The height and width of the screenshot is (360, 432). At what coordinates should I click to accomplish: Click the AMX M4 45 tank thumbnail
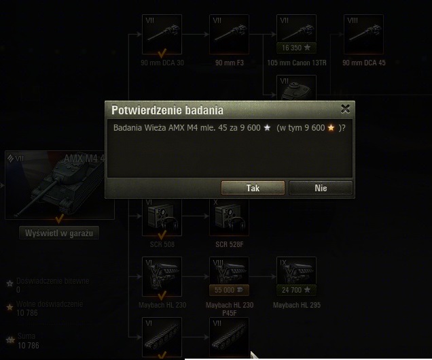point(55,185)
